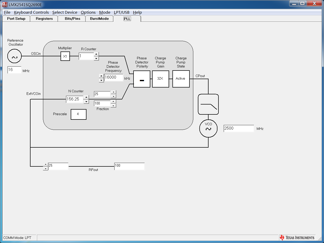Minimize the LMX2541SQ2690E window
This screenshot has width=324, height=243.
pos(294,3)
